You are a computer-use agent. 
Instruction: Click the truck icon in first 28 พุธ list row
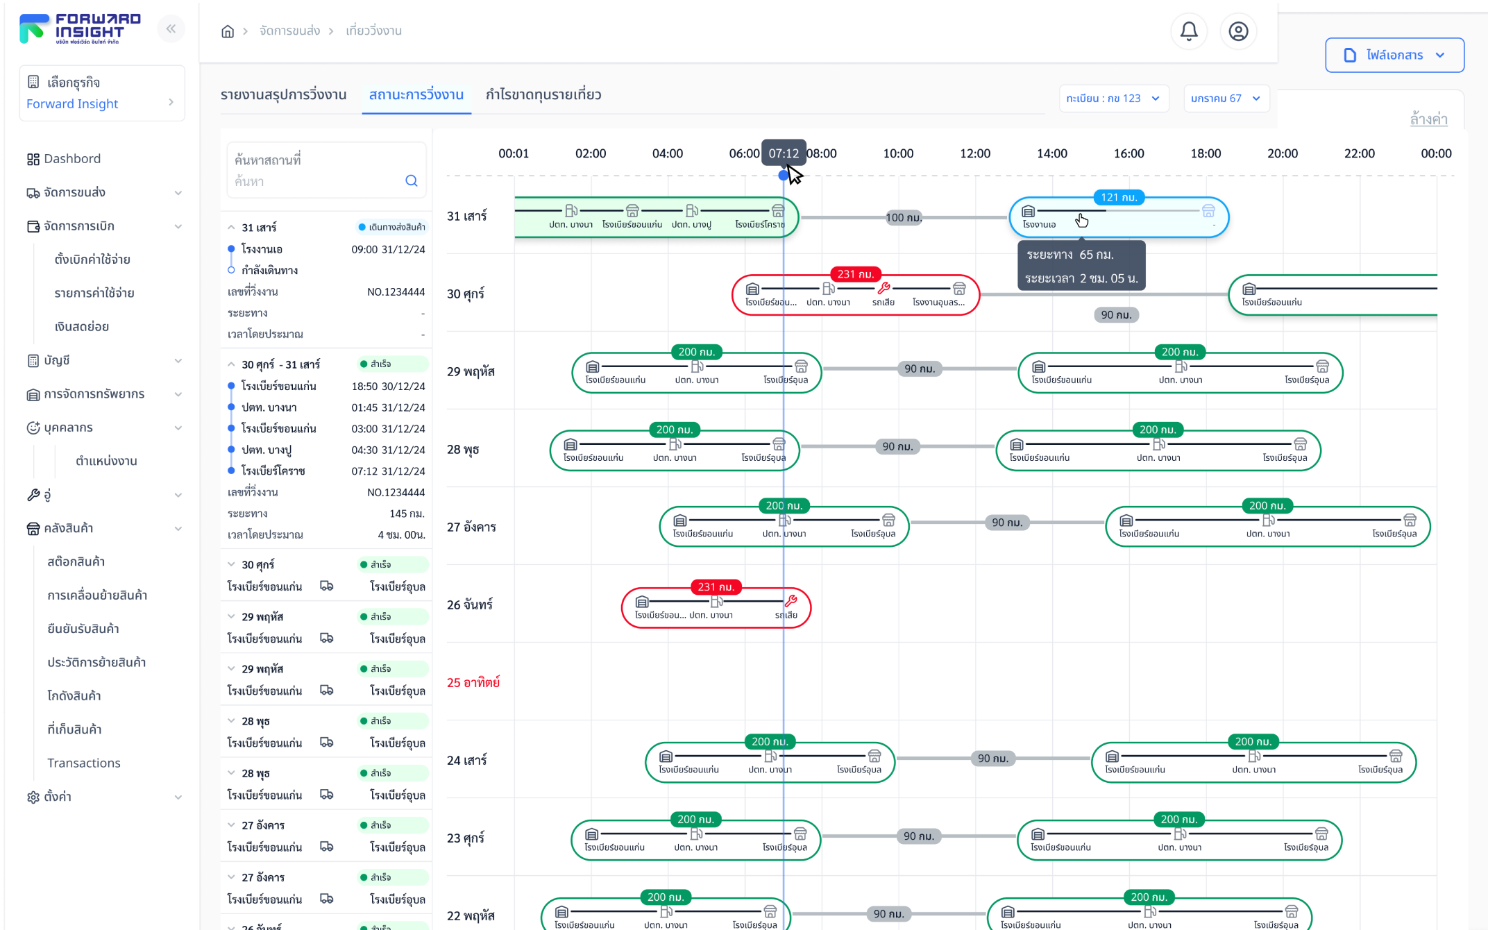pyautogui.click(x=327, y=743)
